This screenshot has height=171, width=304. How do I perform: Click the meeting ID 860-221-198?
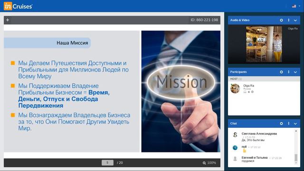click(204, 20)
